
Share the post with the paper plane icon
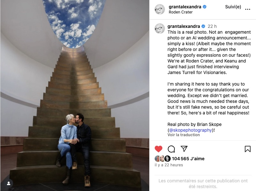point(184,149)
